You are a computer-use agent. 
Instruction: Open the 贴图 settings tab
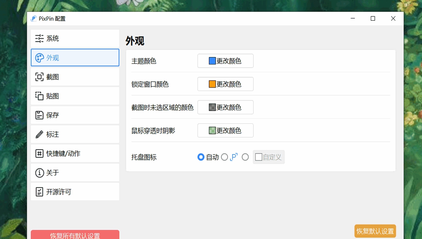[x=75, y=96]
